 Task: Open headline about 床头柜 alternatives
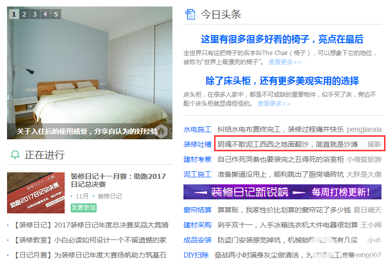pyautogui.click(x=282, y=81)
